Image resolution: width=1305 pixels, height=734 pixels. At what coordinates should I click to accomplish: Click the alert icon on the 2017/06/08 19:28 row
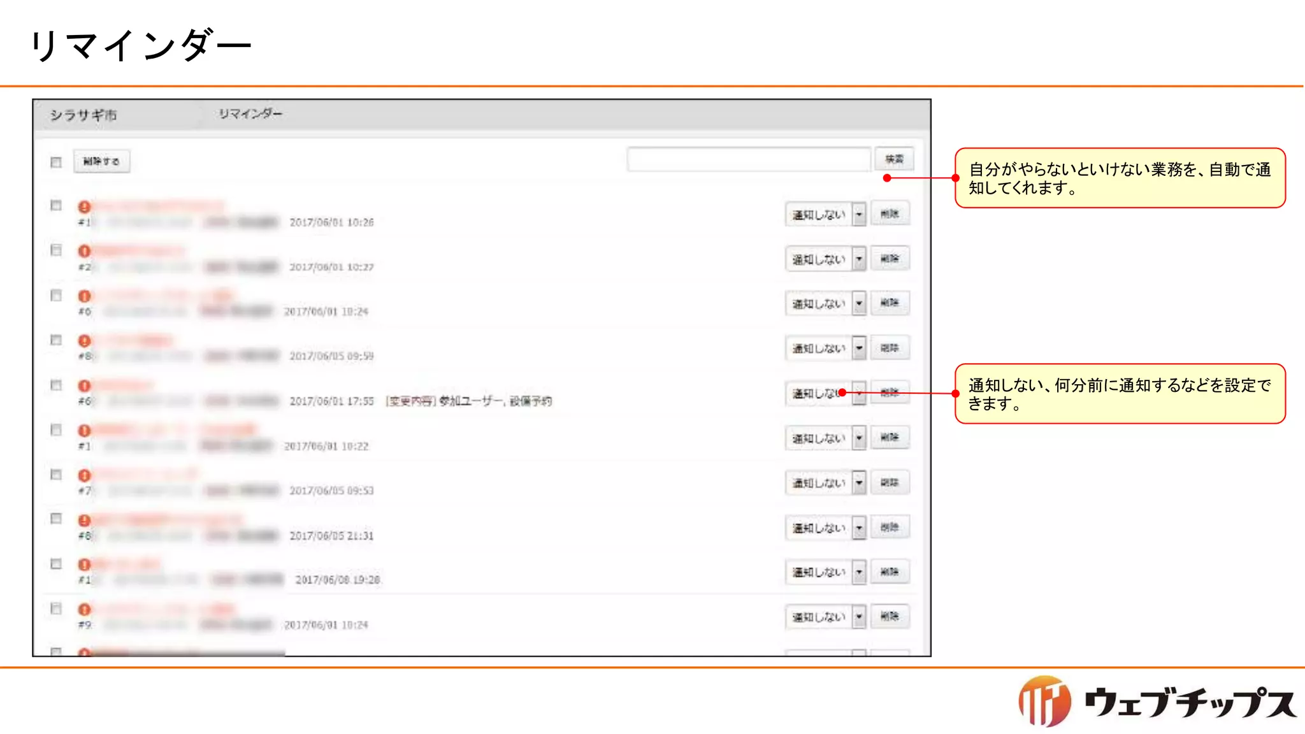(x=84, y=565)
